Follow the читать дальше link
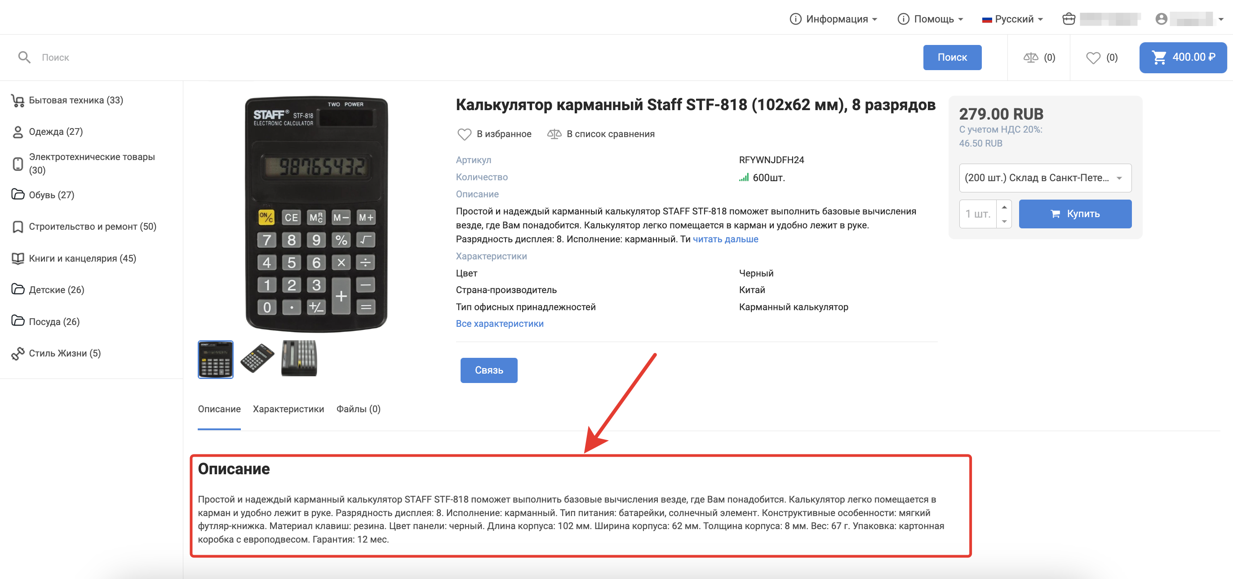This screenshot has height=579, width=1233. (x=725, y=239)
